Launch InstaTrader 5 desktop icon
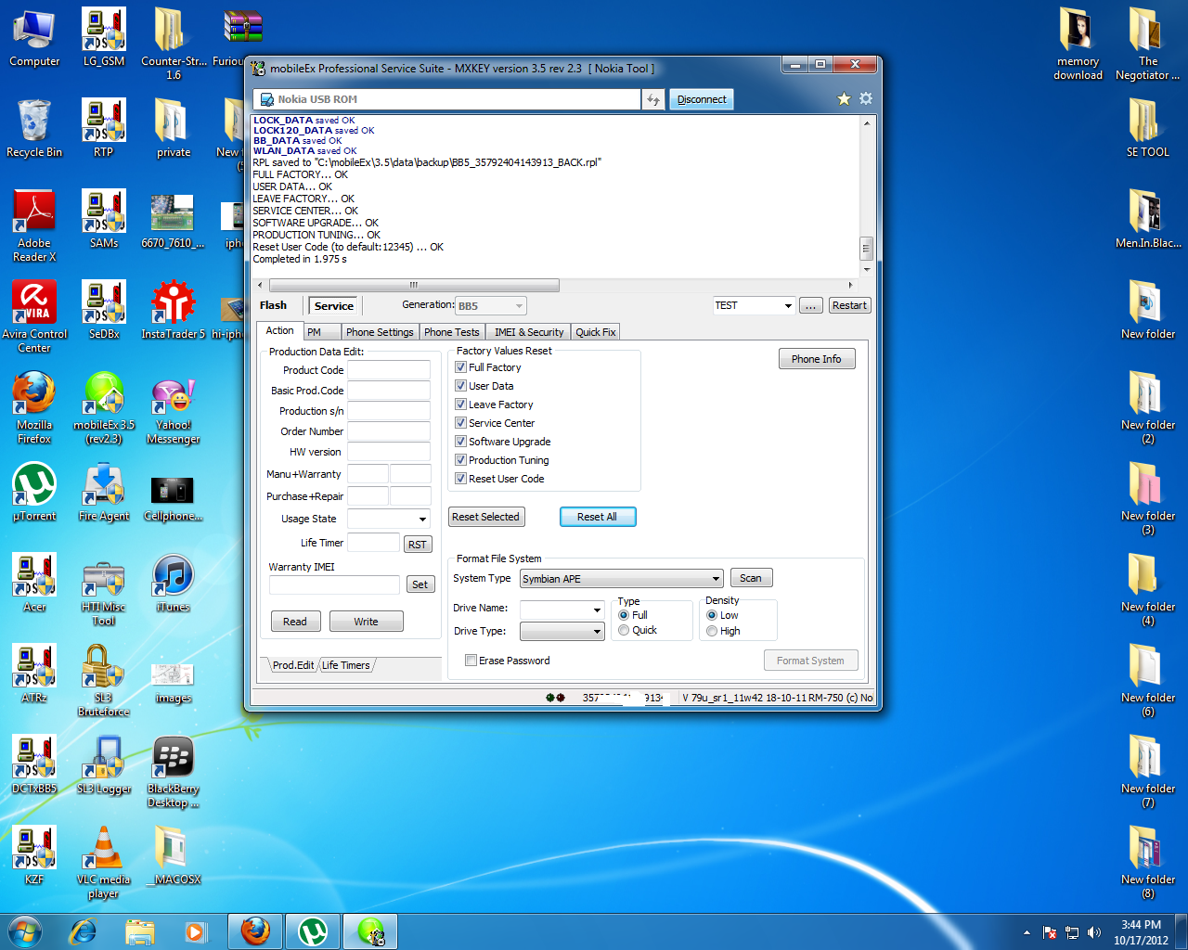 pyautogui.click(x=174, y=311)
